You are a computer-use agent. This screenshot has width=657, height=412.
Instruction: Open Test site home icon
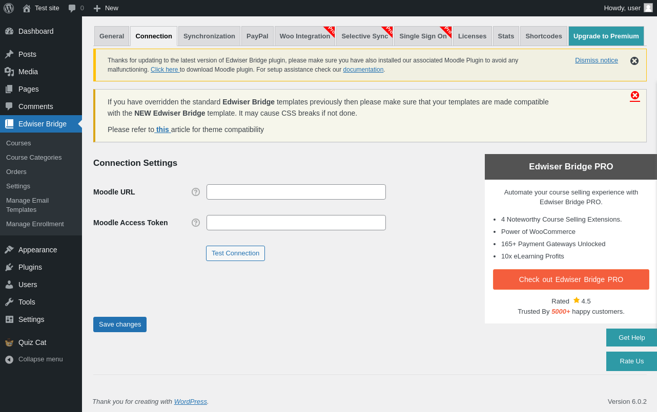27,8
